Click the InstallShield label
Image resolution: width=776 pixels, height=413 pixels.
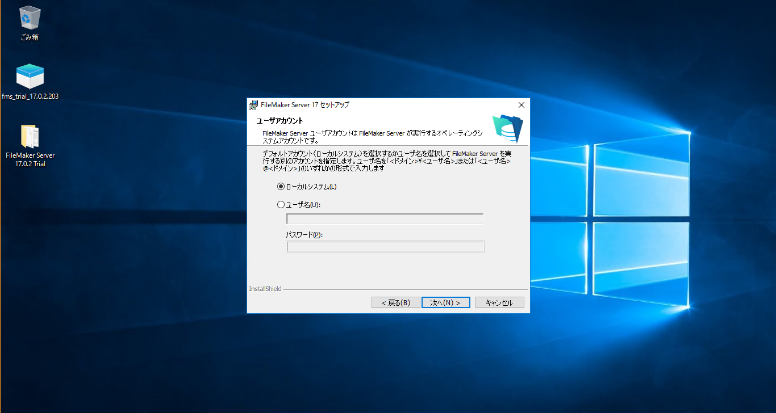[x=265, y=288]
